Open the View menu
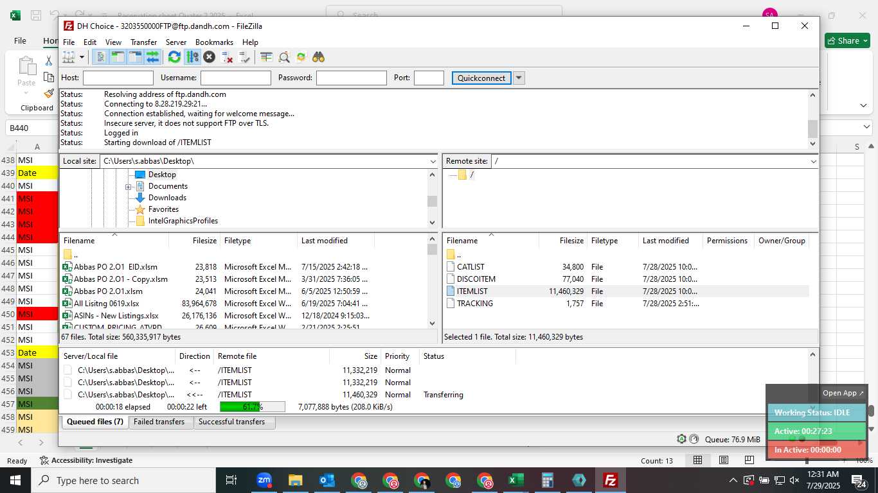The image size is (878, 493). [x=113, y=42]
